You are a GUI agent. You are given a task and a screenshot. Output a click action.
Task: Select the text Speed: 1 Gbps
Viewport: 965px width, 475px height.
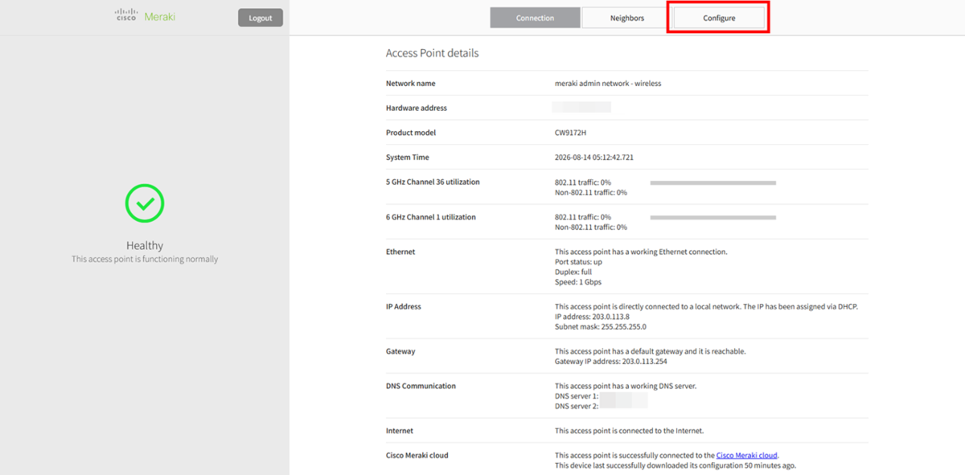[578, 282]
